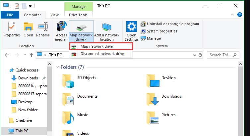Open Help via the question mark icon
250x136 pixels.
pyautogui.click(x=240, y=15)
